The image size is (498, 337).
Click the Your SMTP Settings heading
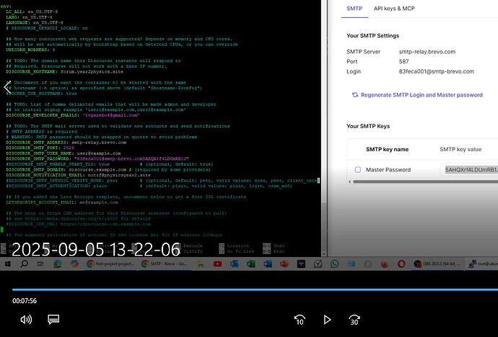(x=373, y=35)
